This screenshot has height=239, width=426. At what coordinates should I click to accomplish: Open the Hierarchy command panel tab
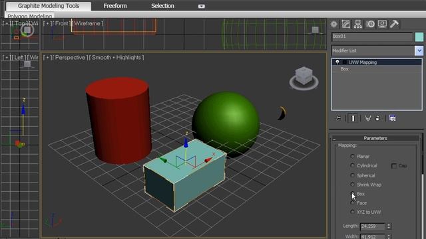tap(358, 24)
